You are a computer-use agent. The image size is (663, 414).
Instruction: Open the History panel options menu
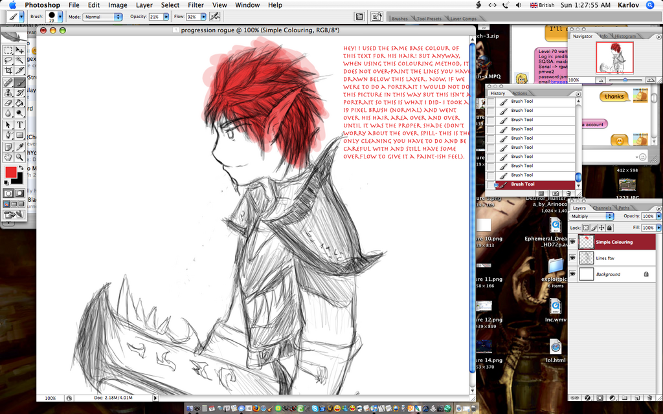[x=578, y=94]
